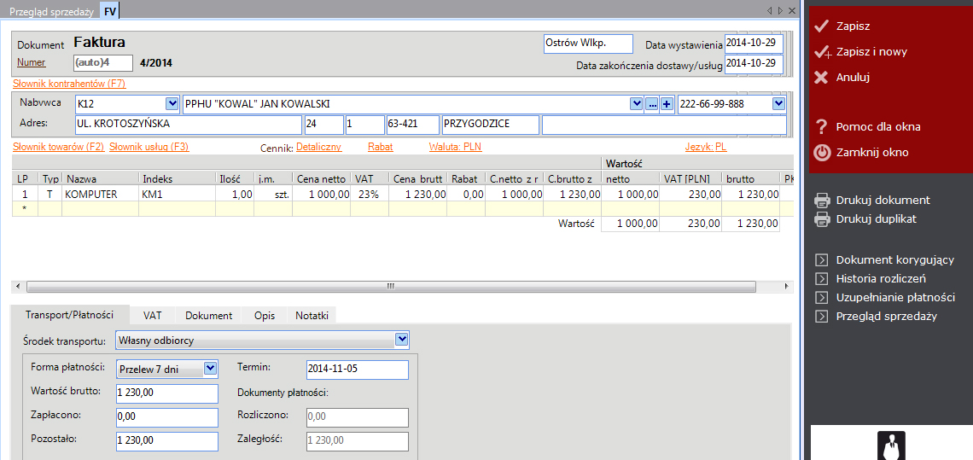Click the ellipsis button next to buyer name
Viewport: 973px width, 460px height.
(x=651, y=104)
